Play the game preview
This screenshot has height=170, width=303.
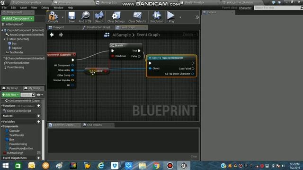pyautogui.click(x=171, y=17)
